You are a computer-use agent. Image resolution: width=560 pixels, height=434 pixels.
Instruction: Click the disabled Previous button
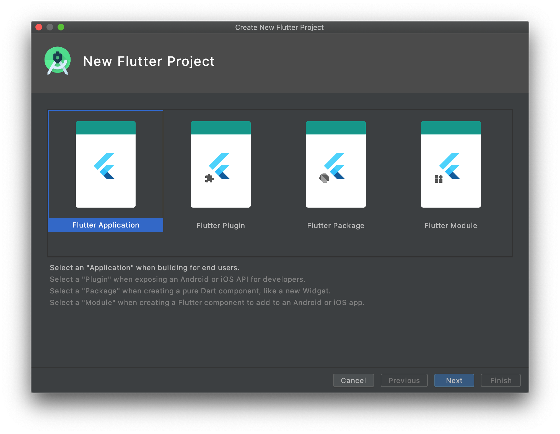(404, 380)
